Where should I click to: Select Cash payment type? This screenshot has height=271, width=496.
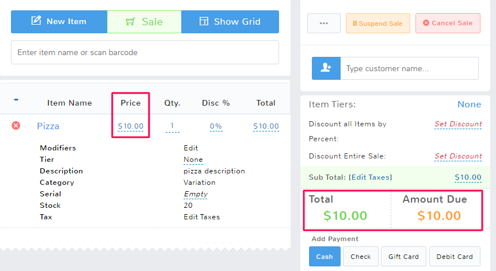[x=325, y=257]
